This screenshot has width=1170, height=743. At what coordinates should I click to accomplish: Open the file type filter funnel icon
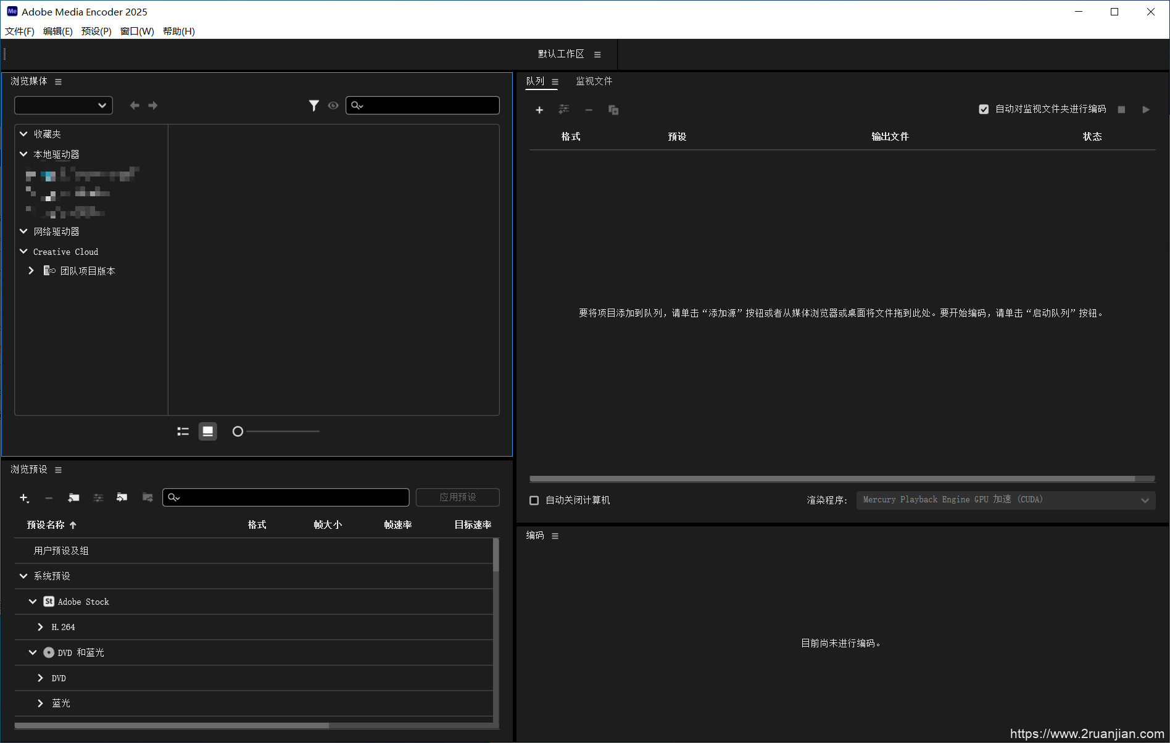pos(314,106)
